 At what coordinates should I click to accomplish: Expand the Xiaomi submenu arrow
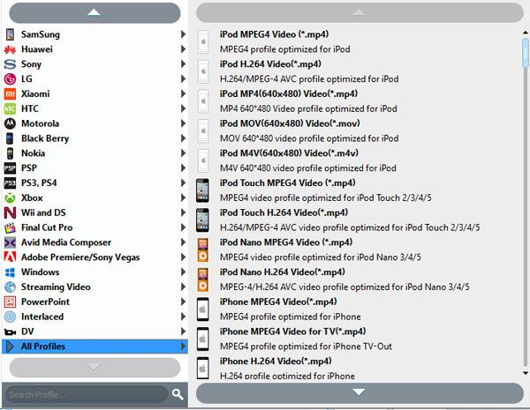[x=183, y=93]
